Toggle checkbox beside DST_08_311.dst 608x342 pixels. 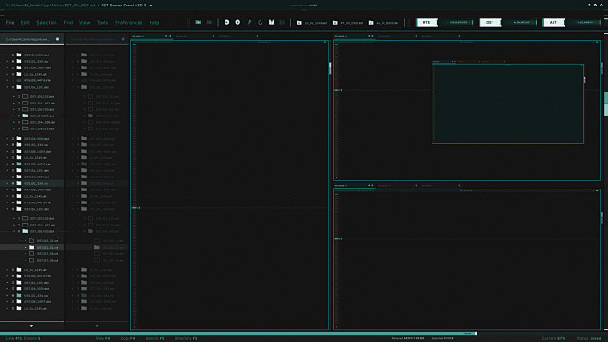pyautogui.click(x=19, y=128)
